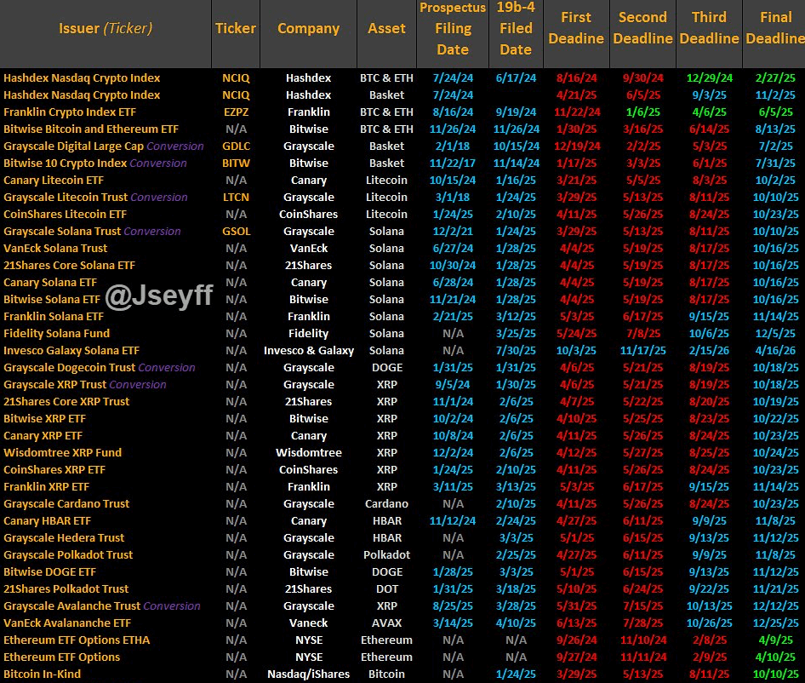Viewport: 805px width, 683px height.
Task: Select the Fidelity Solana Fund name
Action: (56, 334)
